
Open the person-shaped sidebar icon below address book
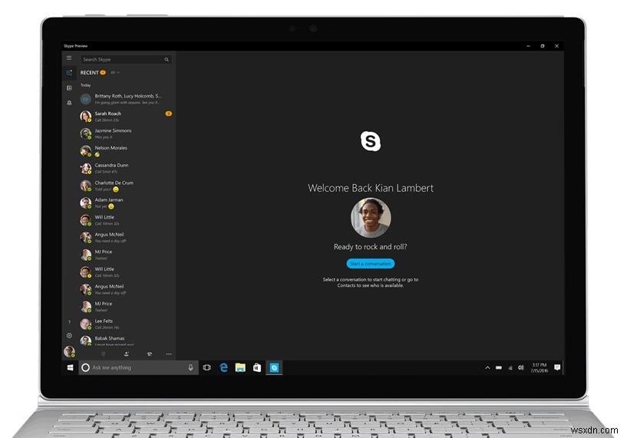(69, 103)
